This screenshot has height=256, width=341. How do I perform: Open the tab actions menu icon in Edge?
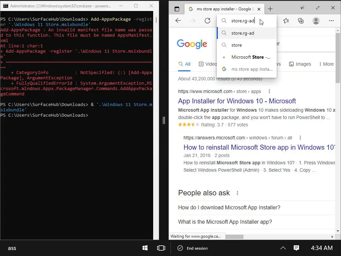pos(177,9)
